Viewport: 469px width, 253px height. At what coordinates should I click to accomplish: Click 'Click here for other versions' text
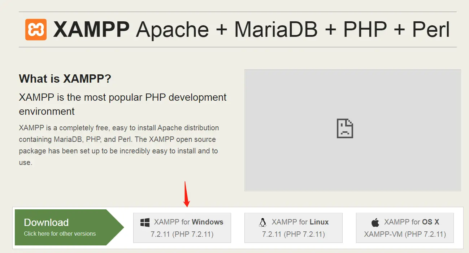(60, 234)
